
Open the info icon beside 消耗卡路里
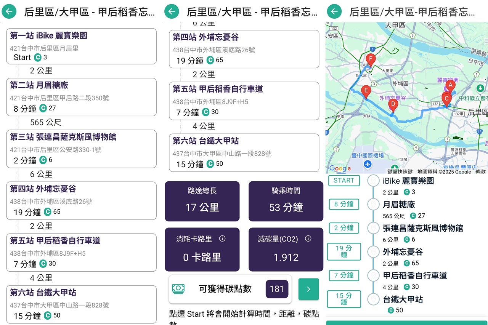(223, 239)
